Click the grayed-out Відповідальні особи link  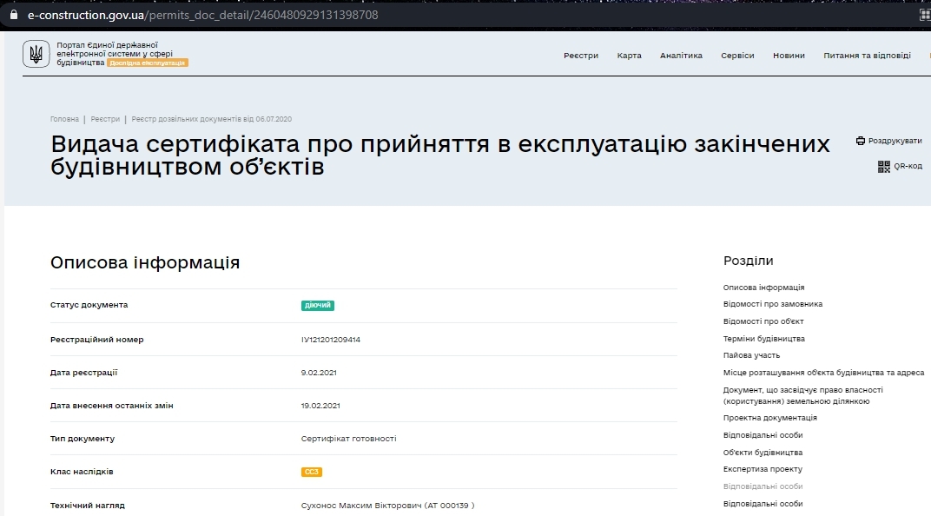click(x=763, y=486)
